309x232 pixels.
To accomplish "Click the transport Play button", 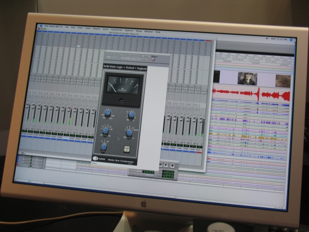I will (x=166, y=165).
